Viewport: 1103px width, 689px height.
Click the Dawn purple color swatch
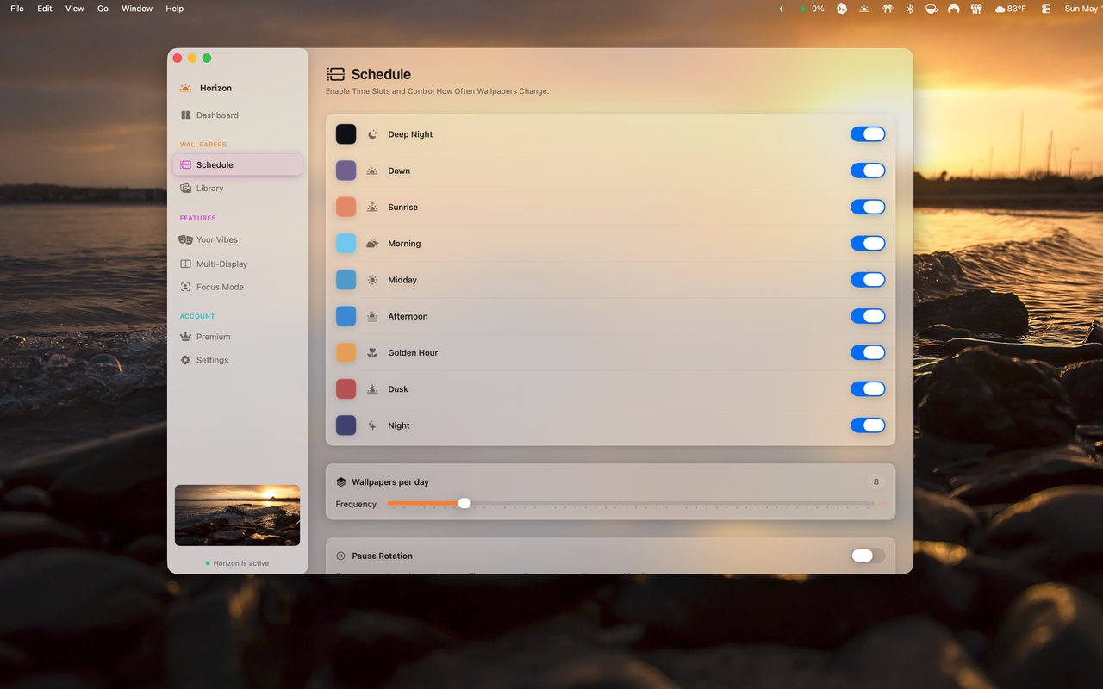[346, 171]
